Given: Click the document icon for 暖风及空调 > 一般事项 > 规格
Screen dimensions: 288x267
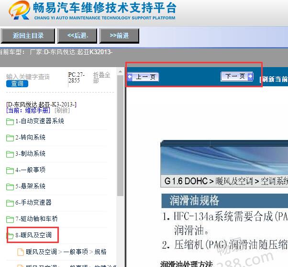Looking at the screenshot, I should [21, 252].
